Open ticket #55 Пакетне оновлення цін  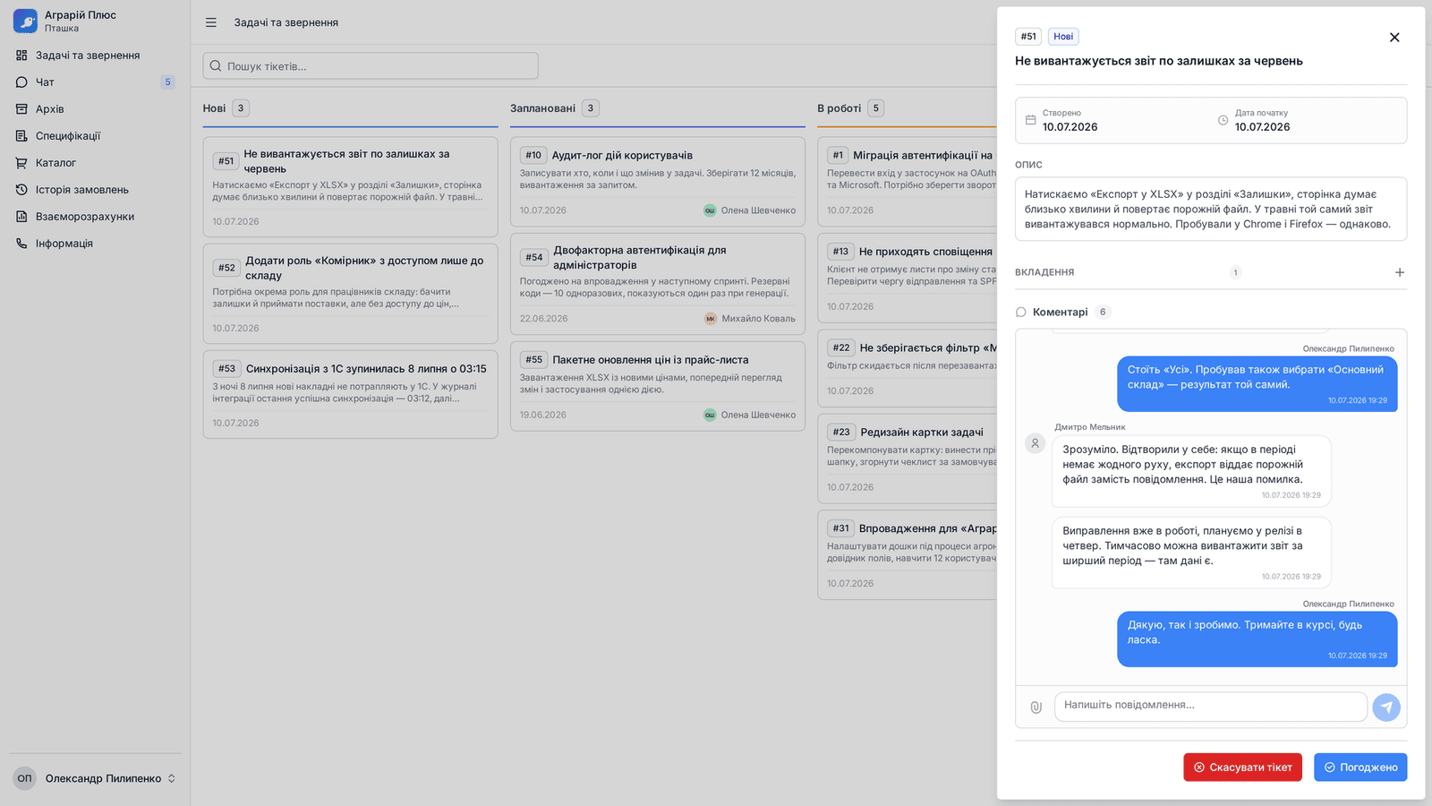point(658,386)
